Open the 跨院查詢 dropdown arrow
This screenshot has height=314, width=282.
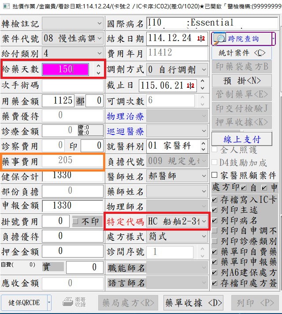[x=274, y=39]
